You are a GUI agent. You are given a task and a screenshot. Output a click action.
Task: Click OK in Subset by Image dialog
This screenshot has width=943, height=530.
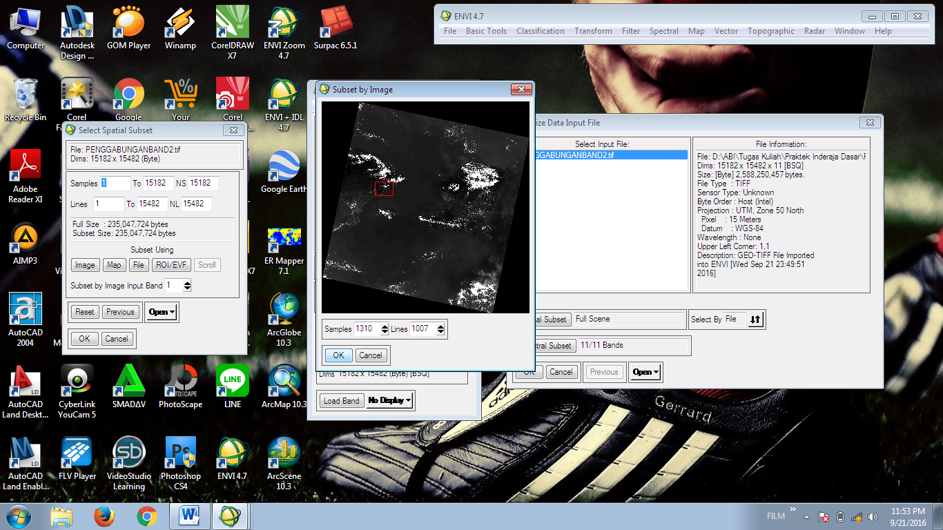(x=338, y=355)
